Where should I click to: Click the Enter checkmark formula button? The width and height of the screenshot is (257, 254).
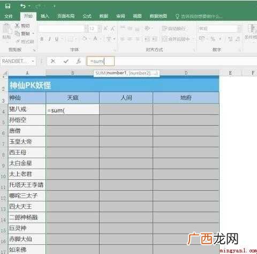coord(66,61)
